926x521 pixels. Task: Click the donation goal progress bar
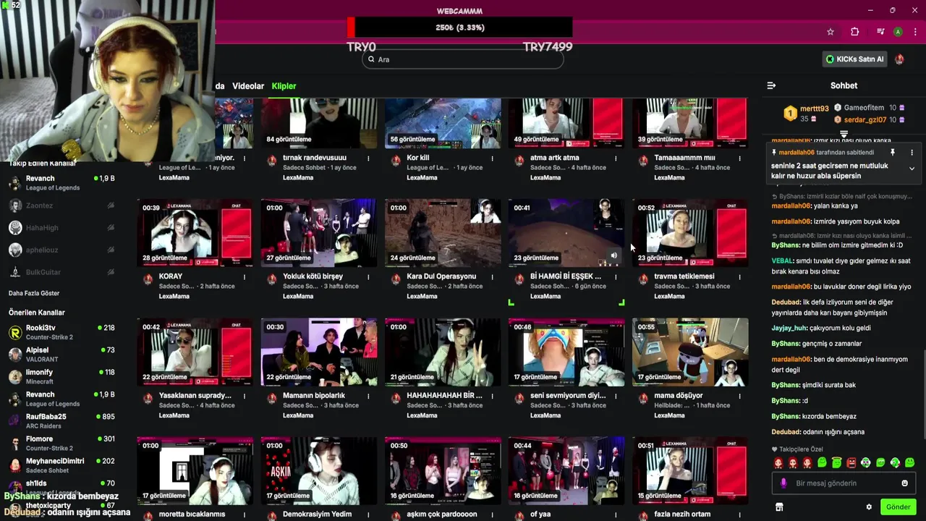click(460, 27)
